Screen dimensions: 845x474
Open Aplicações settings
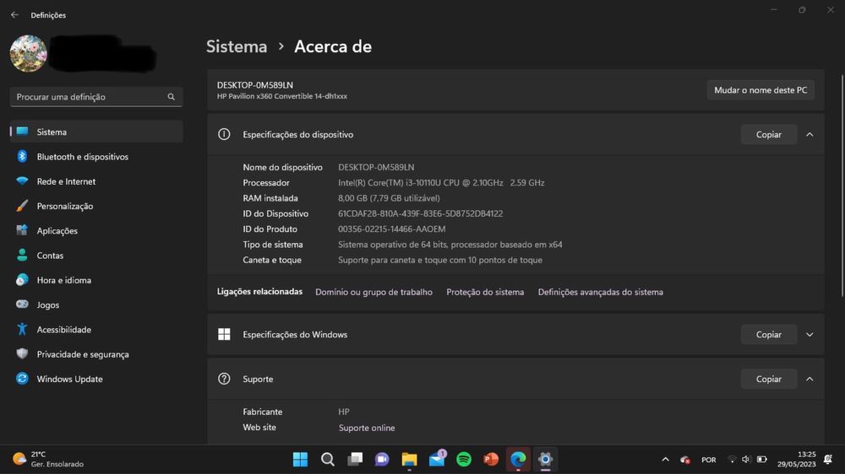(96, 231)
